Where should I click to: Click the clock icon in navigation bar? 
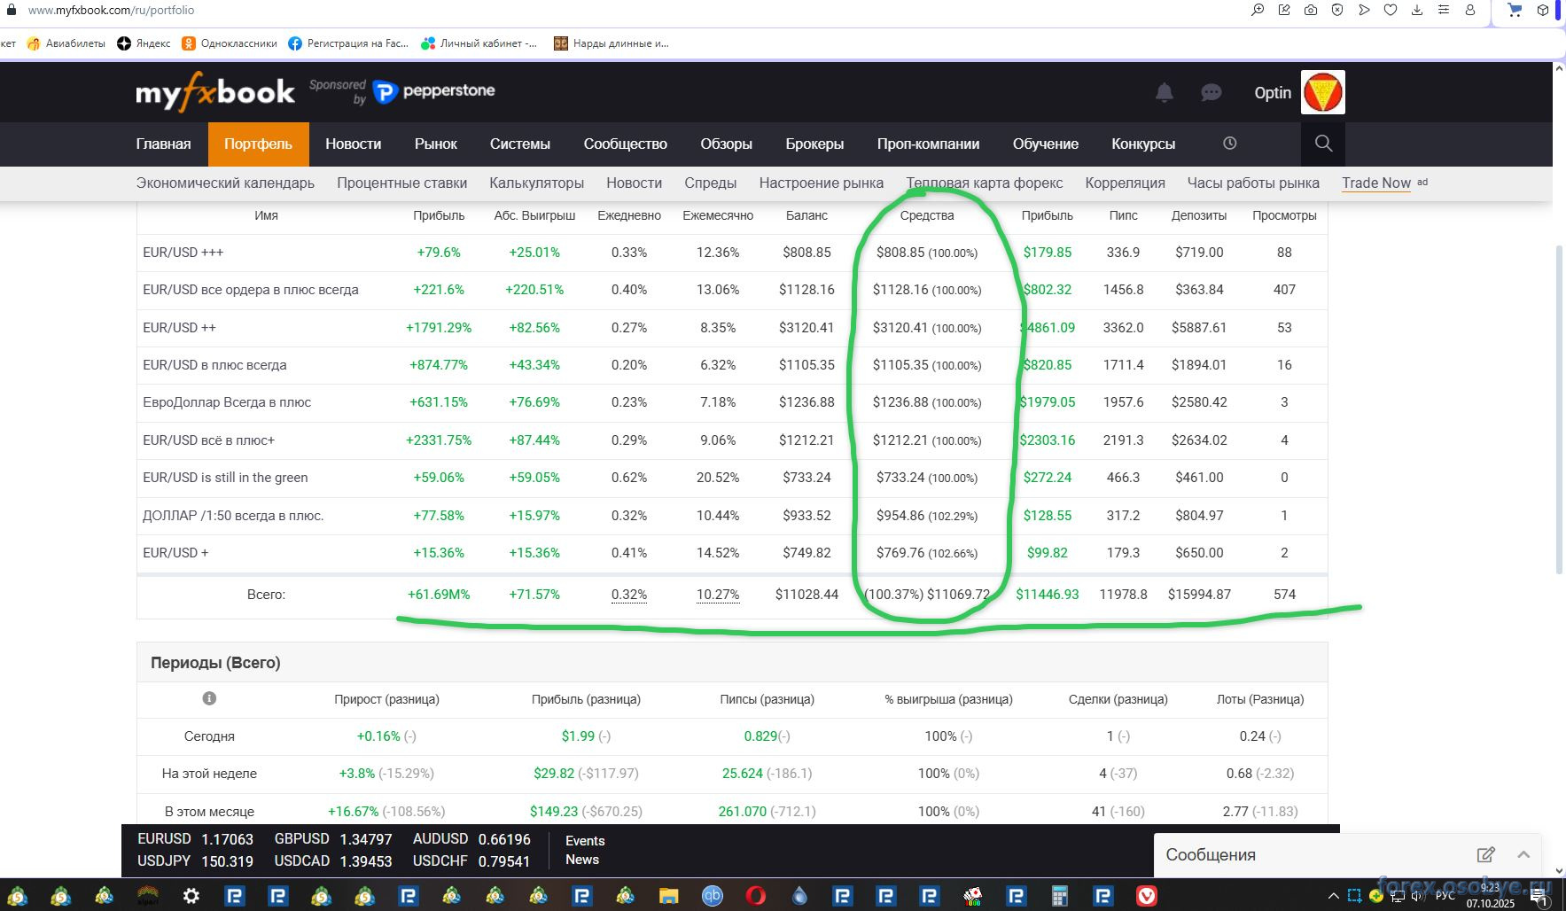pos(1229,144)
